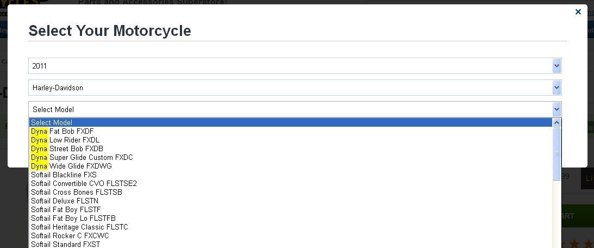Pick Softail Fat Boy Lo FLSTFB
Image resolution: width=594 pixels, height=248 pixels.
pos(291,219)
